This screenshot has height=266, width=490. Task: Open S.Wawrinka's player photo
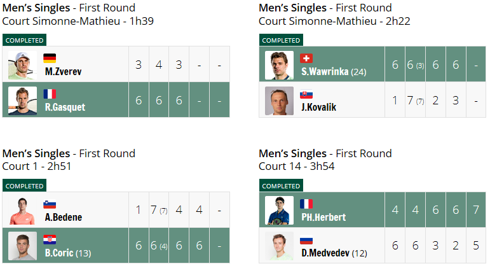279,65
